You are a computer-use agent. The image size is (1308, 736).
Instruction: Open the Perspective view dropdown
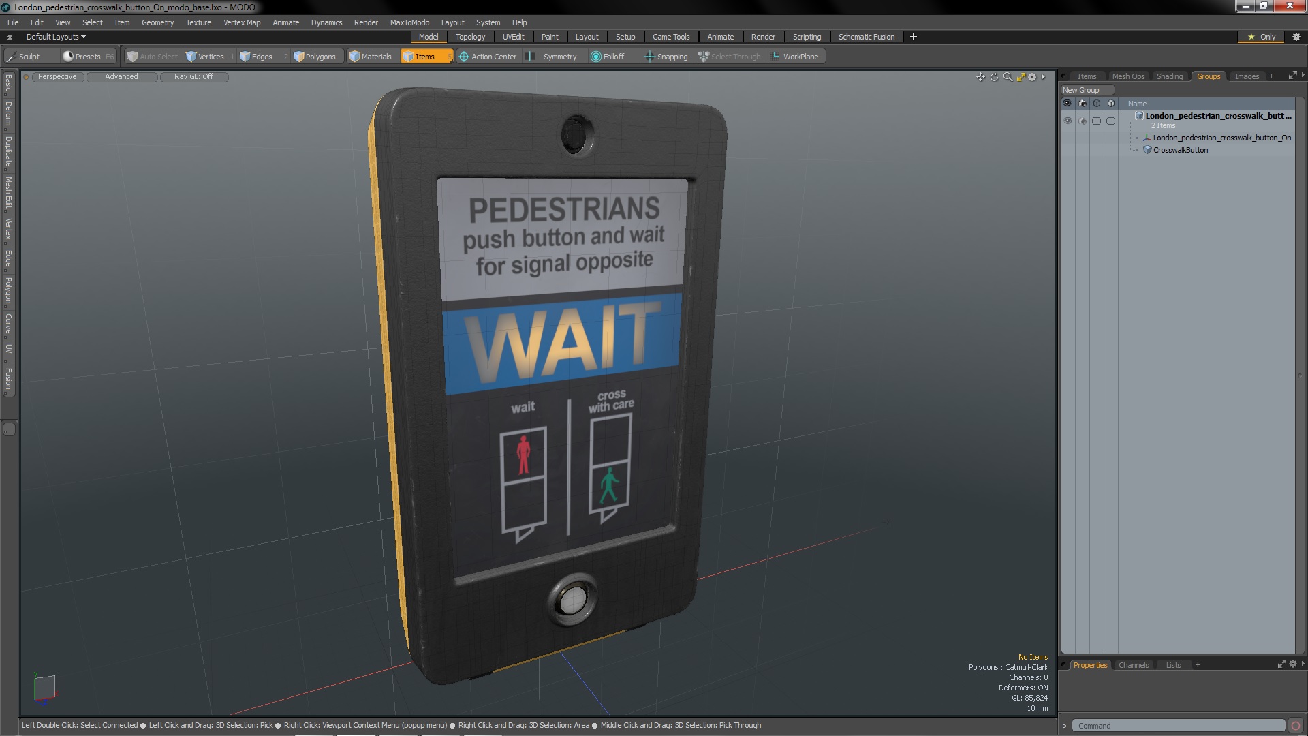(57, 76)
